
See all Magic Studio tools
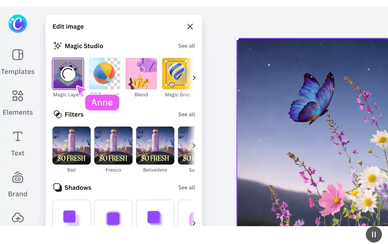186,46
